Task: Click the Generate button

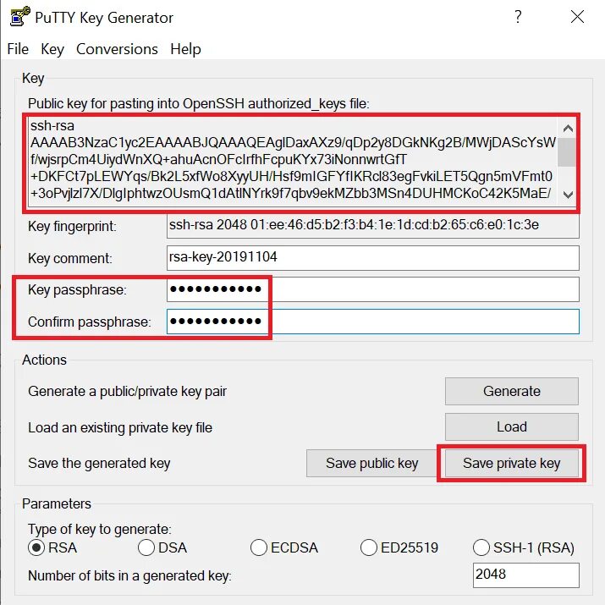Action: 511,391
